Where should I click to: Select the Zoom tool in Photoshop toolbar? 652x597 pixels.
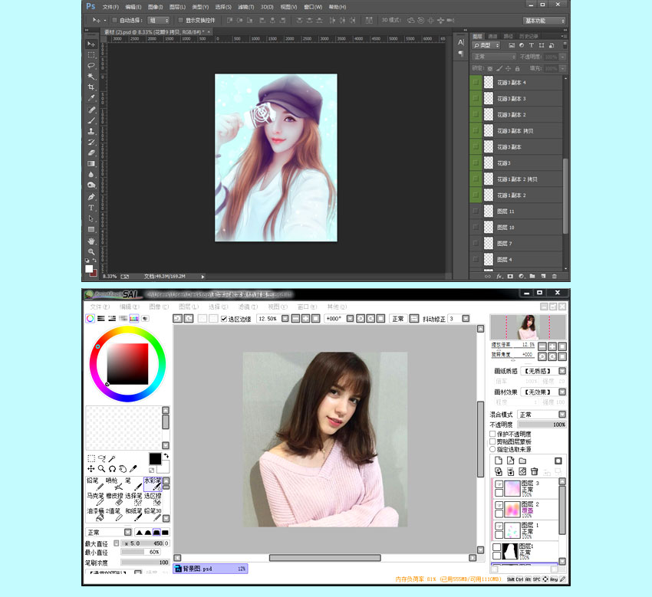[x=91, y=252]
